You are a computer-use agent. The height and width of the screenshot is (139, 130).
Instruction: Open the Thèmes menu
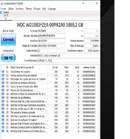click(29, 9)
